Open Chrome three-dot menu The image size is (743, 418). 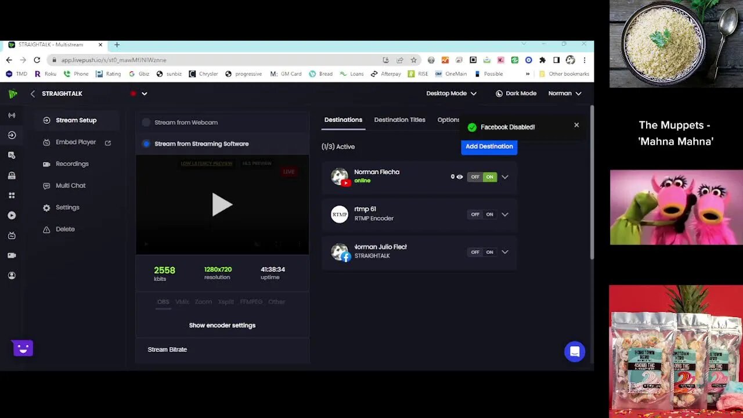pyautogui.click(x=585, y=60)
